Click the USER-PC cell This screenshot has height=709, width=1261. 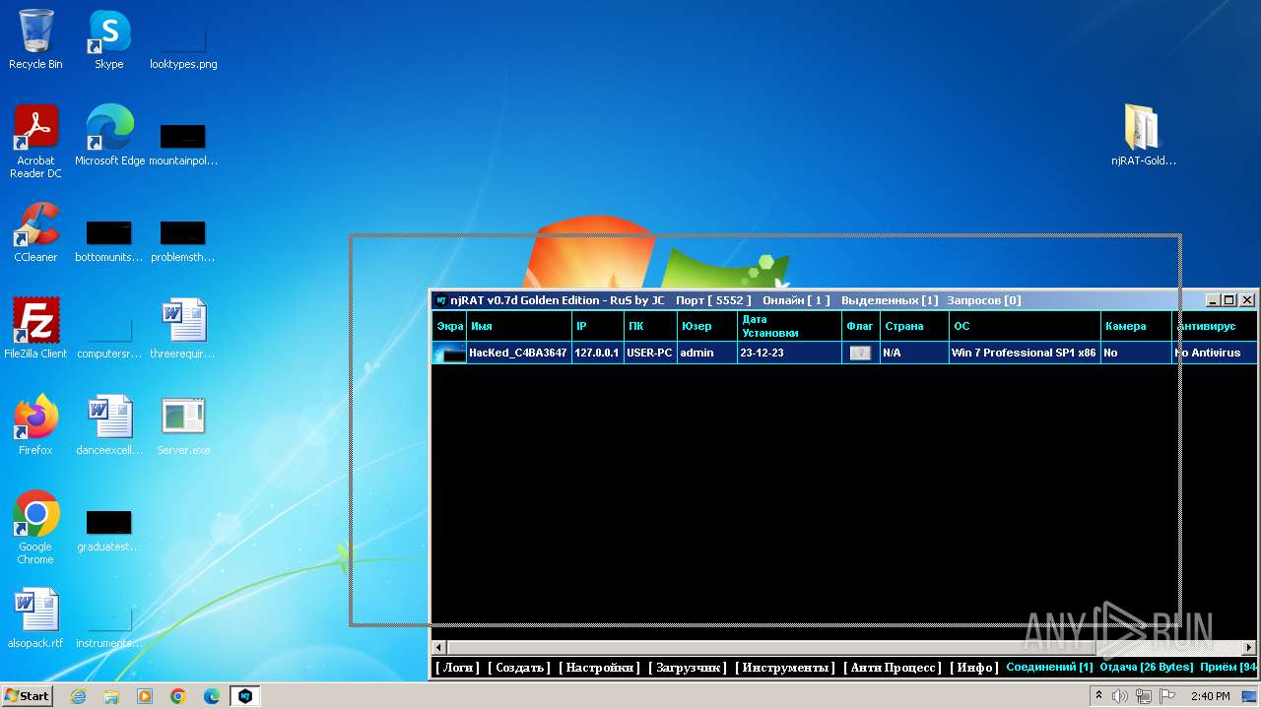650,353
